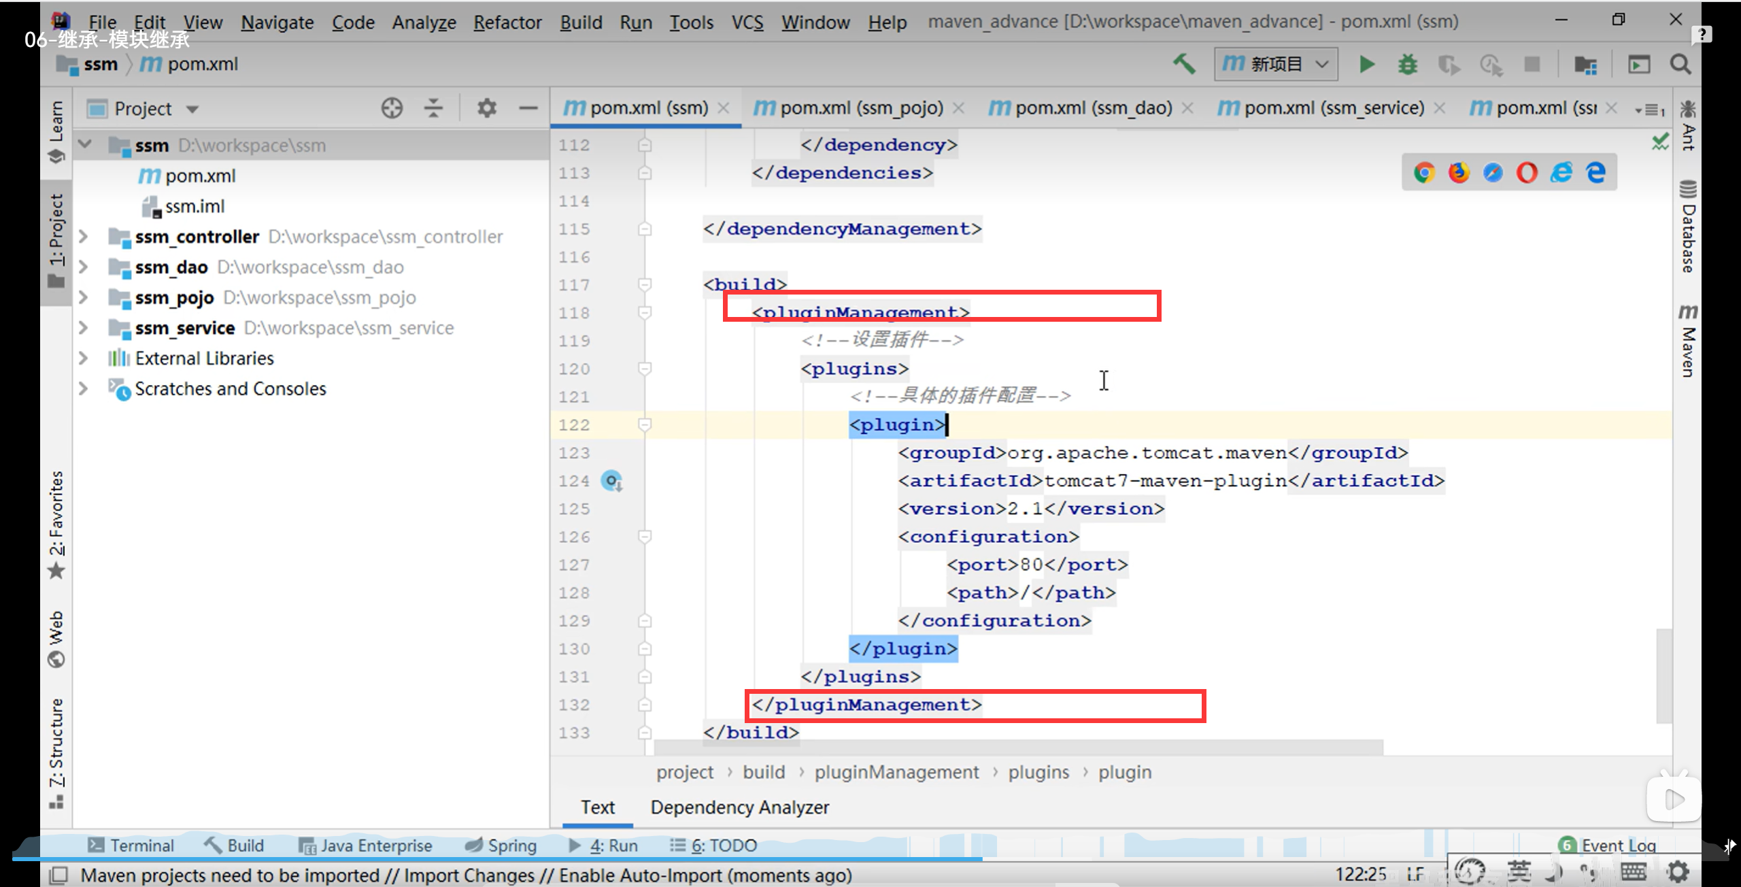Open Search Everywhere magnifier icon

point(1680,65)
